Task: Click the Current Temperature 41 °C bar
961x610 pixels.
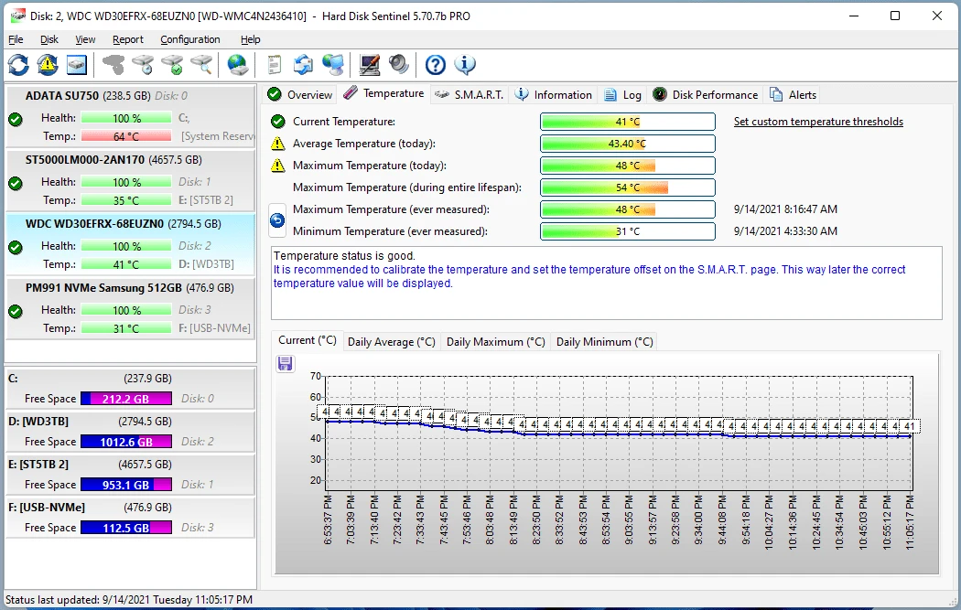Action: pos(628,122)
